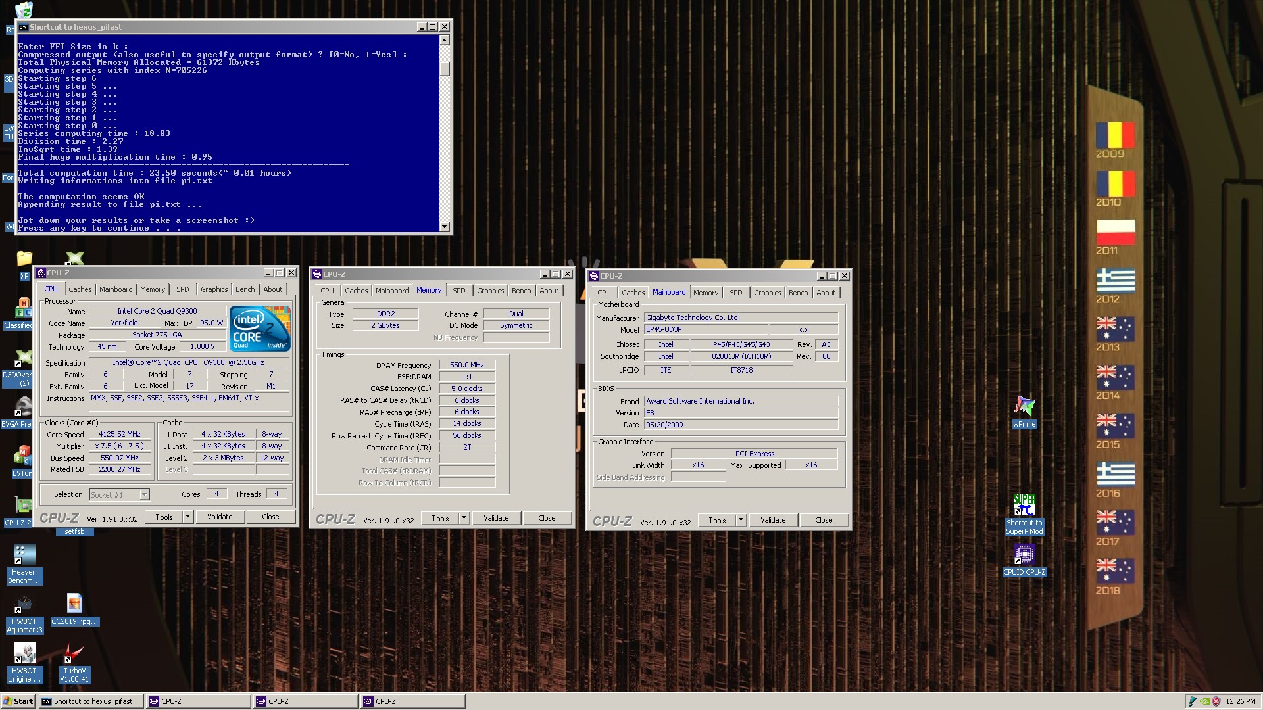The width and height of the screenshot is (1263, 710).
Task: Expand the Socket #1 selection dropdown
Action: pyautogui.click(x=144, y=494)
